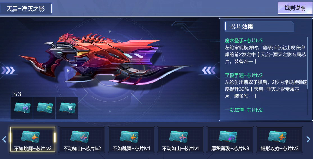The image size is (313, 159).
Task: Click the third equipped chip slot
Action: [x=67, y=108]
